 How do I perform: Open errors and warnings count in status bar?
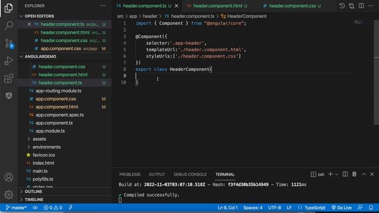tap(53, 208)
